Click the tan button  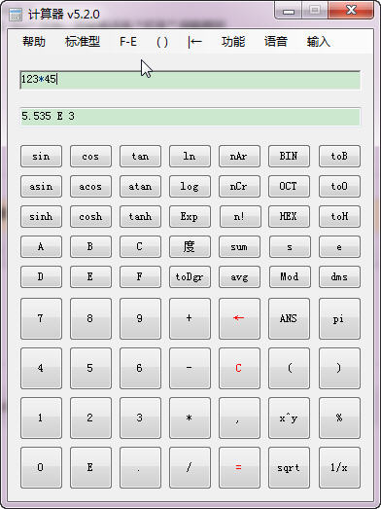tap(140, 156)
